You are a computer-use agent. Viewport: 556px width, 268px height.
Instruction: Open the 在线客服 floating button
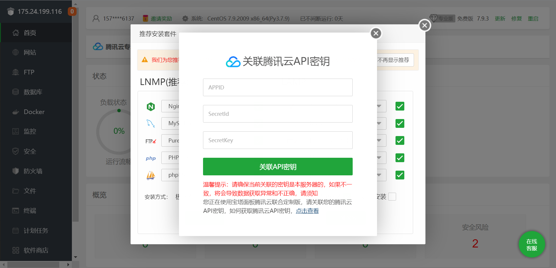click(x=532, y=245)
